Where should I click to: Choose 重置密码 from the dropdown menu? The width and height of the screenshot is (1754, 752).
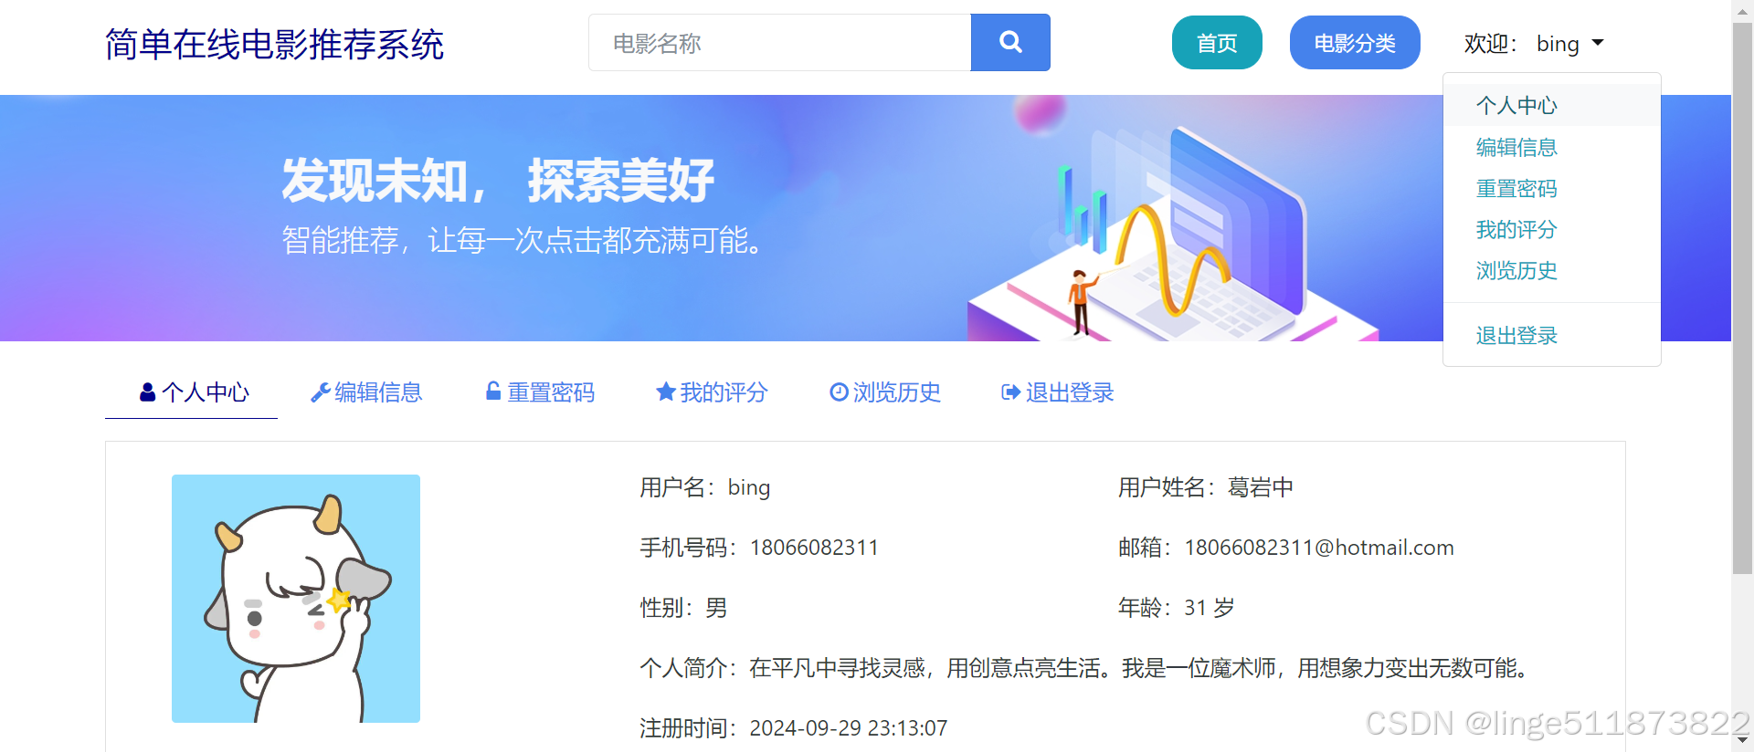pos(1551,188)
